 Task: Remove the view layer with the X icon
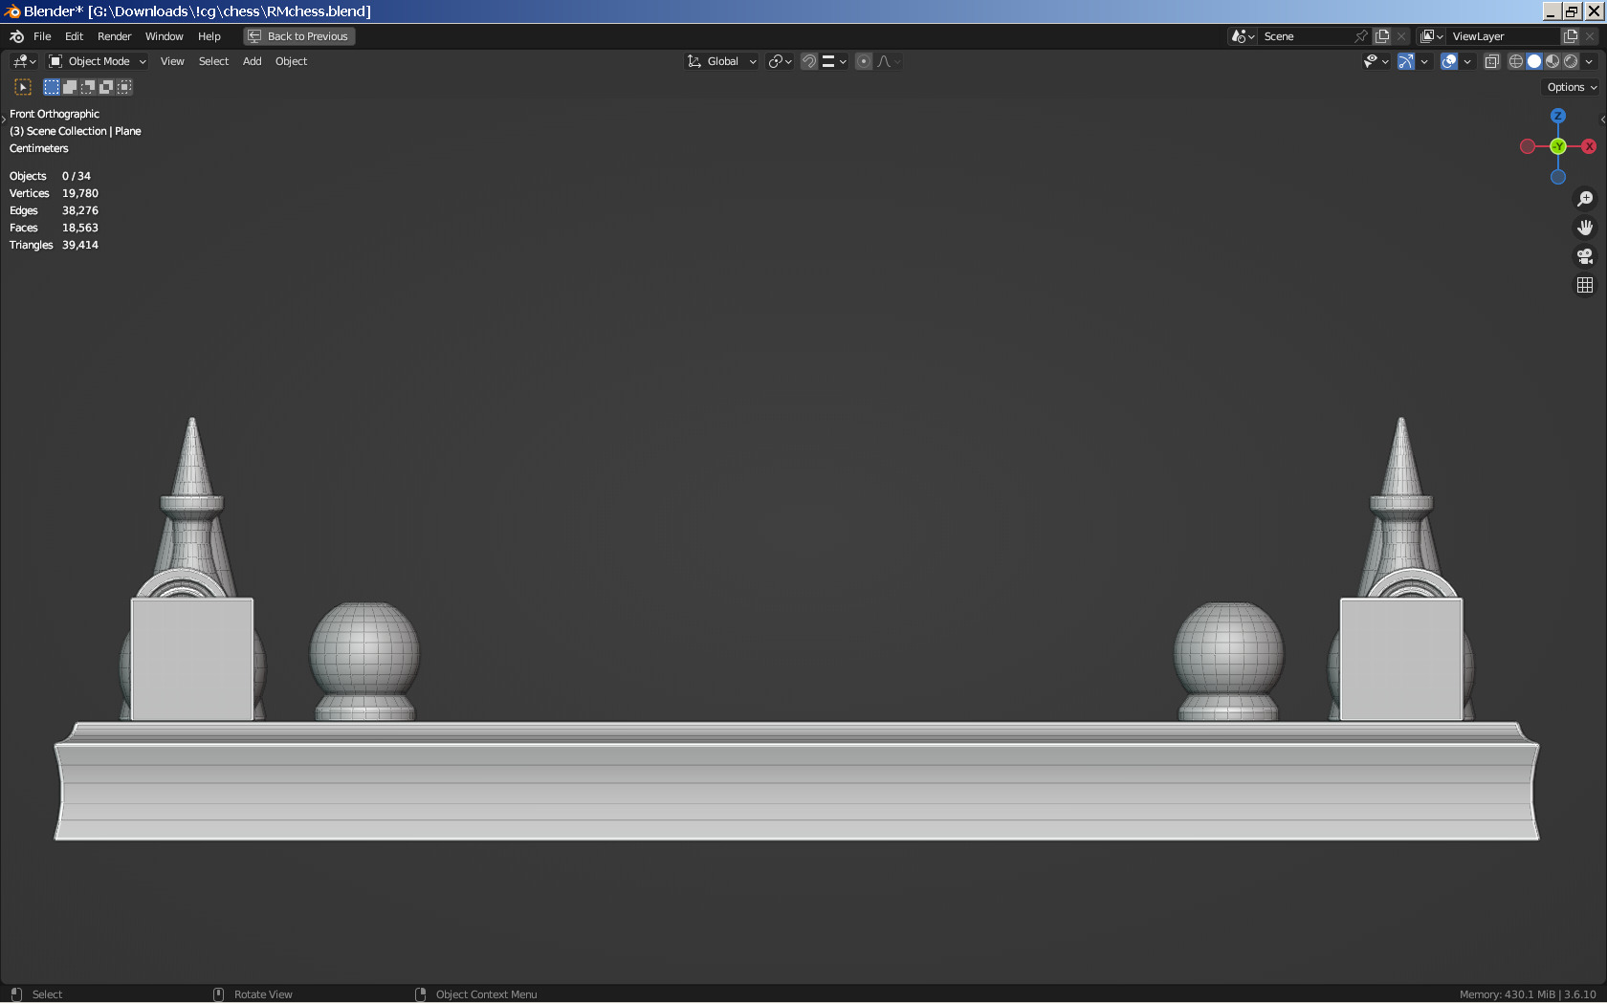pos(1590,36)
